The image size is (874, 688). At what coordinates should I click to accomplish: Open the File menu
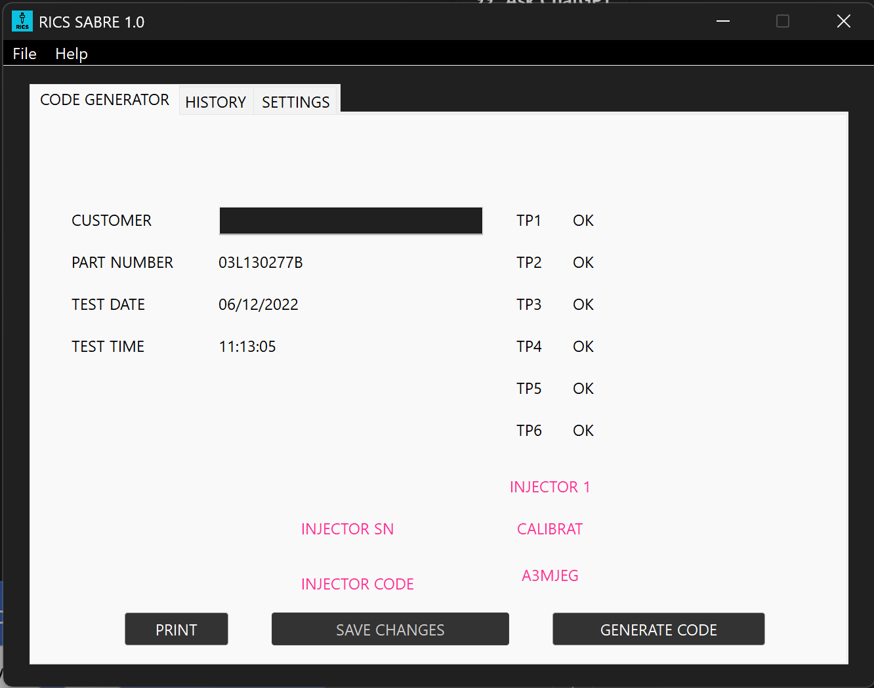[24, 54]
